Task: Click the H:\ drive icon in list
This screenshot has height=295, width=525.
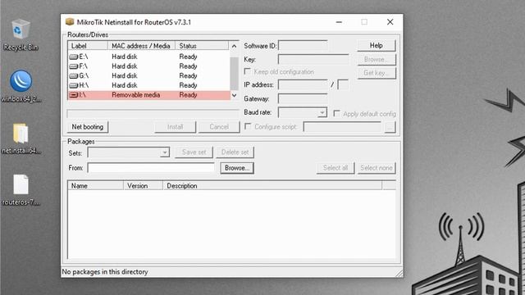Action: click(x=74, y=85)
